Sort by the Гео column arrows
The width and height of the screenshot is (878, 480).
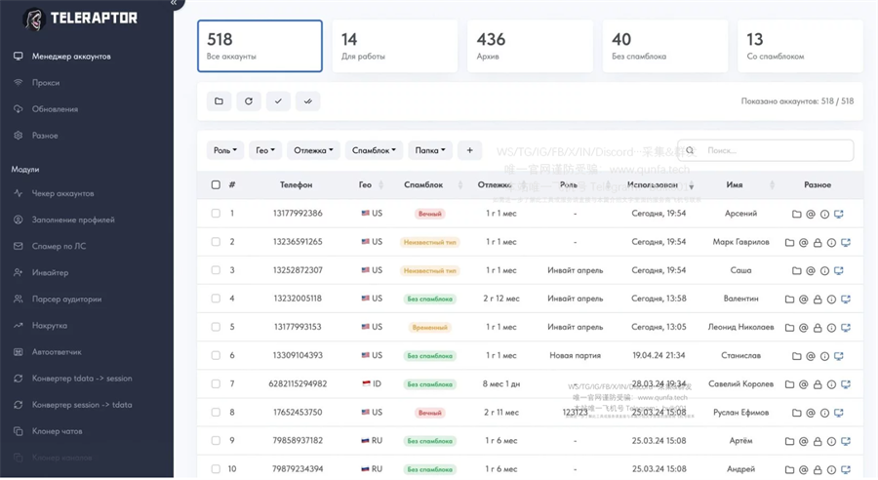pyautogui.click(x=380, y=184)
